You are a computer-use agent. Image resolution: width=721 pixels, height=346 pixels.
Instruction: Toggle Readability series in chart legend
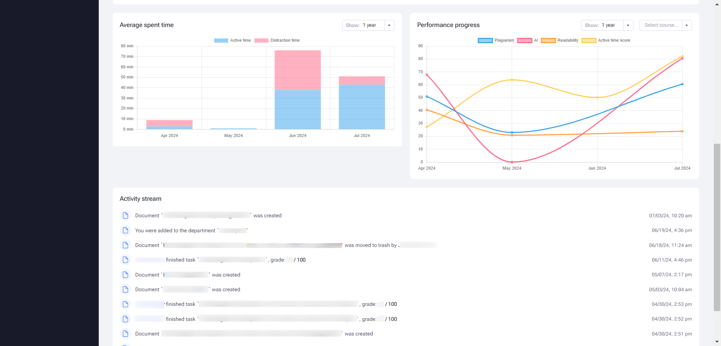pos(560,40)
